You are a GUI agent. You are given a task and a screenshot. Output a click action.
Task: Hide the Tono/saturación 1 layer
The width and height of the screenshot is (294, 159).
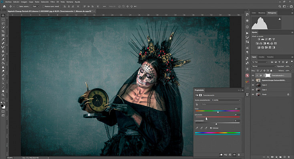point(253,76)
